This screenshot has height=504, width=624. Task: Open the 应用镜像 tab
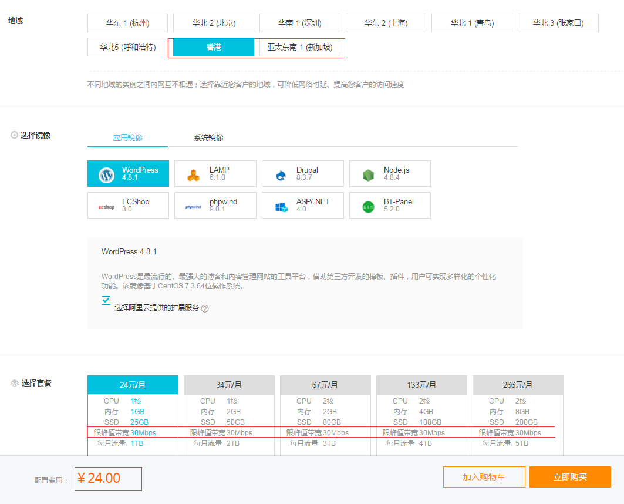(x=127, y=137)
